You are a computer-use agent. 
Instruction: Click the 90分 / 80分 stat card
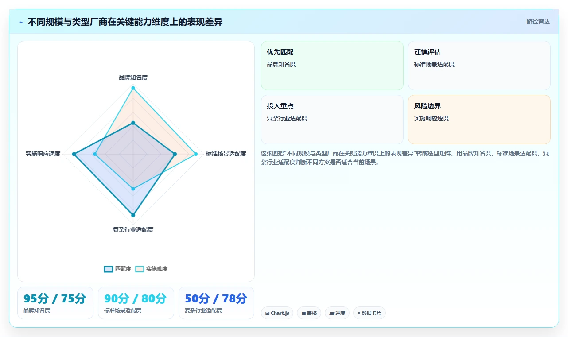coord(136,303)
